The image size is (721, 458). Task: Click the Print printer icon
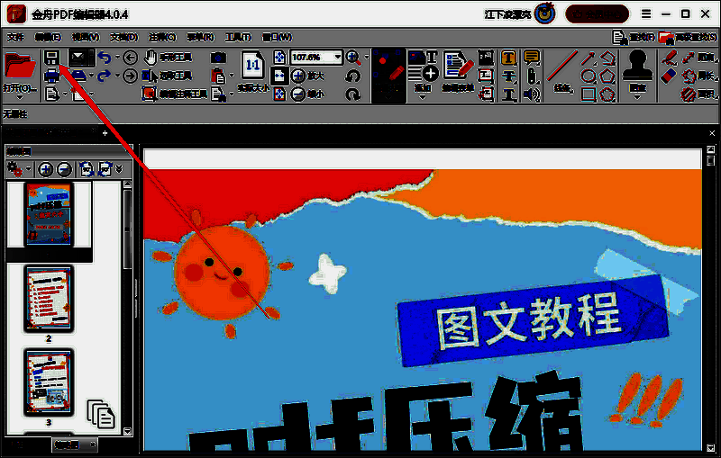pos(51,76)
